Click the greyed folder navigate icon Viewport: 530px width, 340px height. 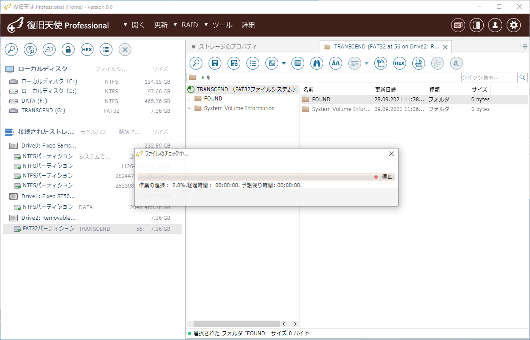click(x=437, y=63)
